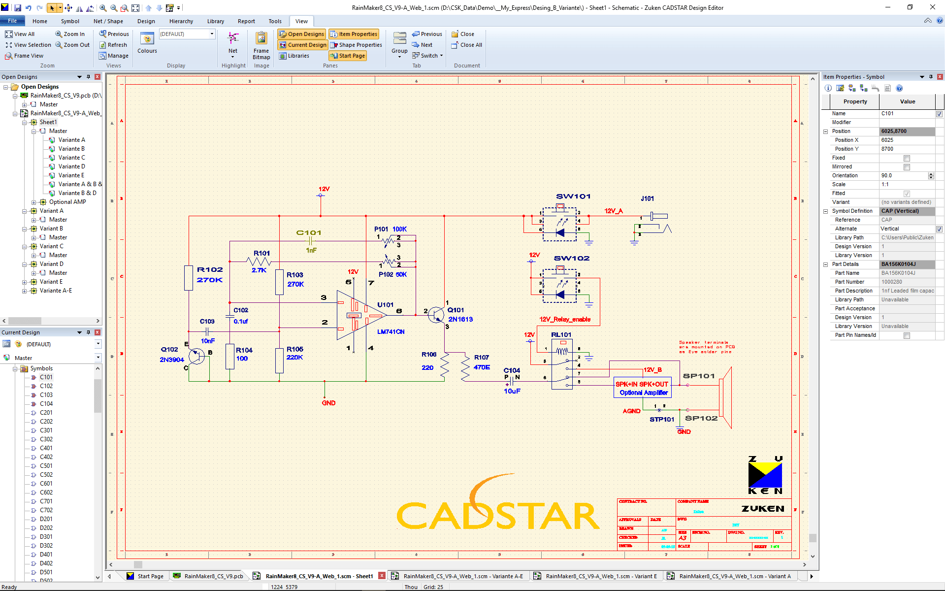Collapse the Variant A tree node
Image resolution: width=945 pixels, height=591 pixels.
point(25,211)
